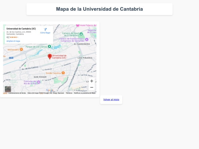This screenshot has width=199, height=149.
Task: Click the Universidad de Cantabria (UC) card title
Action: pyautogui.click(x=21, y=29)
